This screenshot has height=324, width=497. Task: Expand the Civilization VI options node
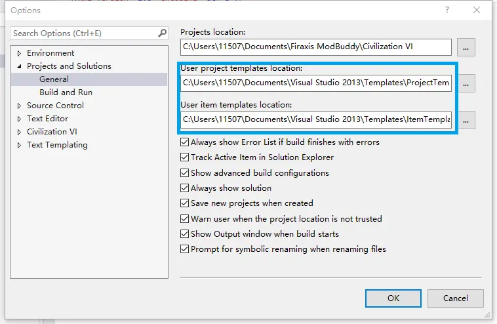tap(19, 132)
